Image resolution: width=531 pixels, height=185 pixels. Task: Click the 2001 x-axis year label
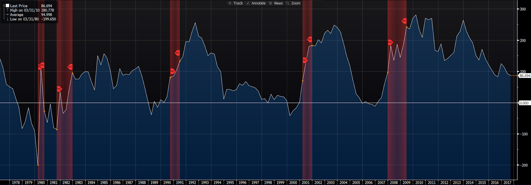tap(306, 182)
